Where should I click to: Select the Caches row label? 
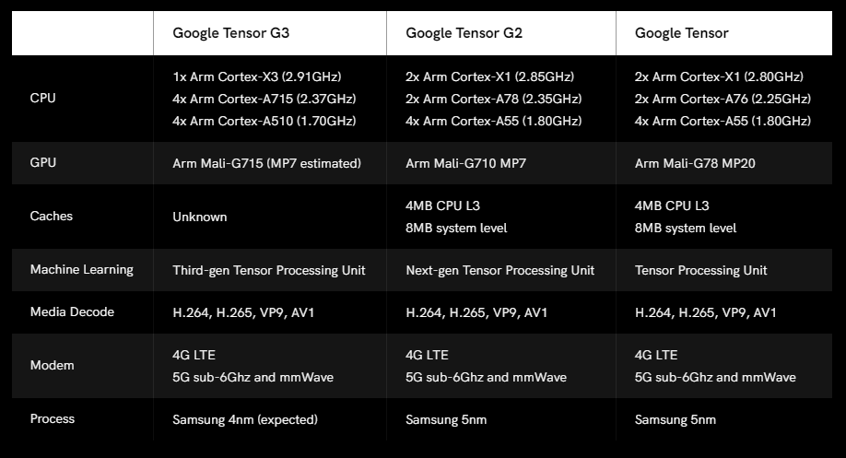pyautogui.click(x=51, y=216)
